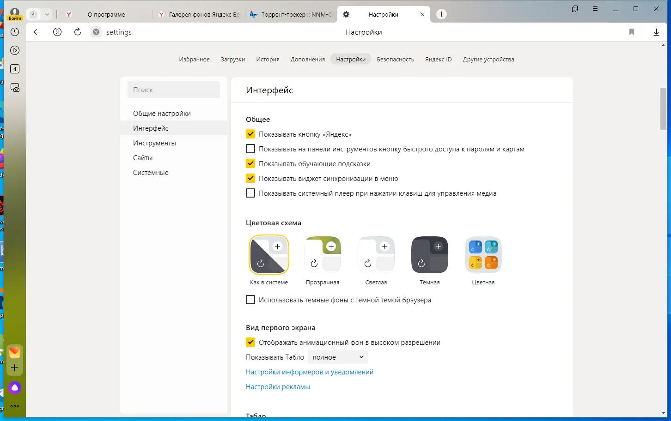Screen dimensions: 671x421
Task: Open the Показывать Табло dropdown set to полное
Action: 338,357
